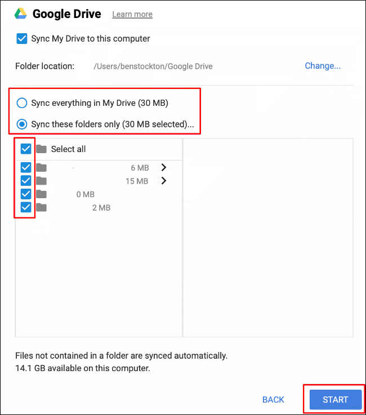Open the Learn more link
The width and height of the screenshot is (366, 415).
[132, 14]
